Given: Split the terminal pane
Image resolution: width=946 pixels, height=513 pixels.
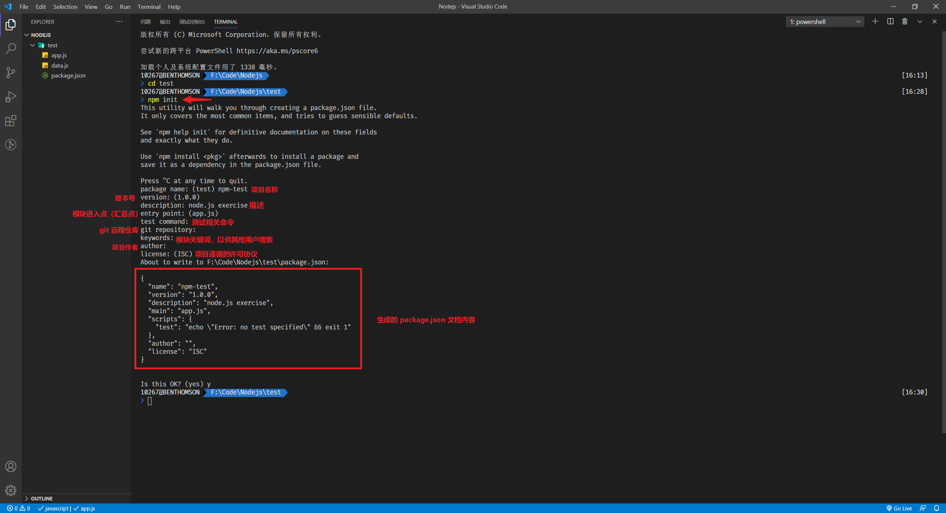Looking at the screenshot, I should (x=890, y=21).
